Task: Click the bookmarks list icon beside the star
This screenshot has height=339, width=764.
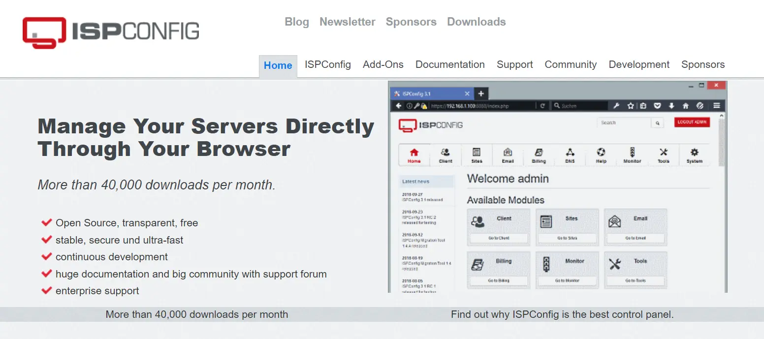Action: (x=643, y=106)
